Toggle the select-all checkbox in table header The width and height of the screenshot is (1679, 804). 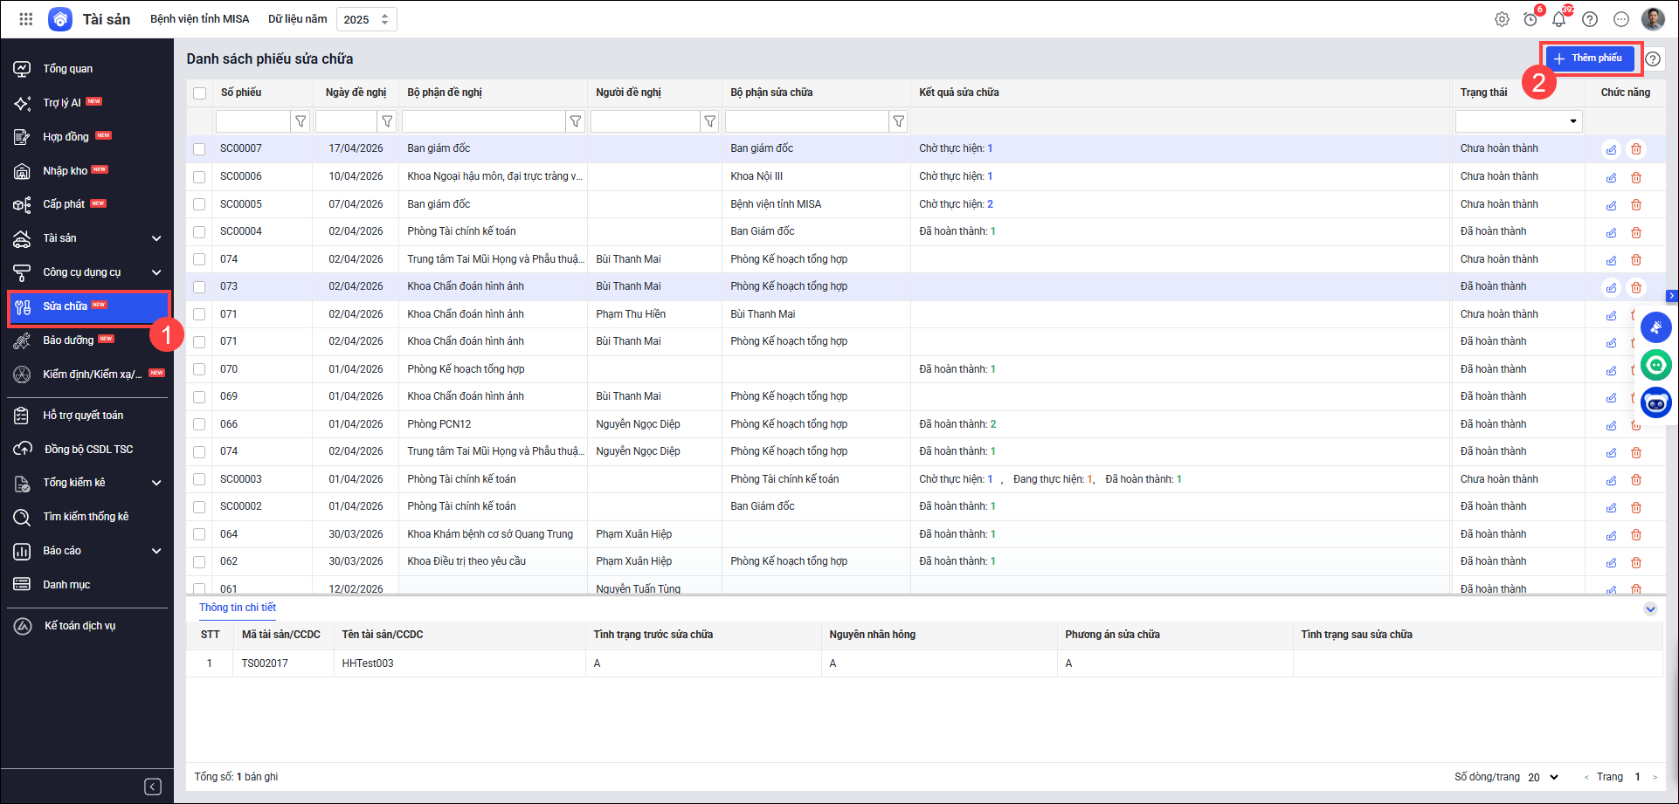click(x=200, y=93)
